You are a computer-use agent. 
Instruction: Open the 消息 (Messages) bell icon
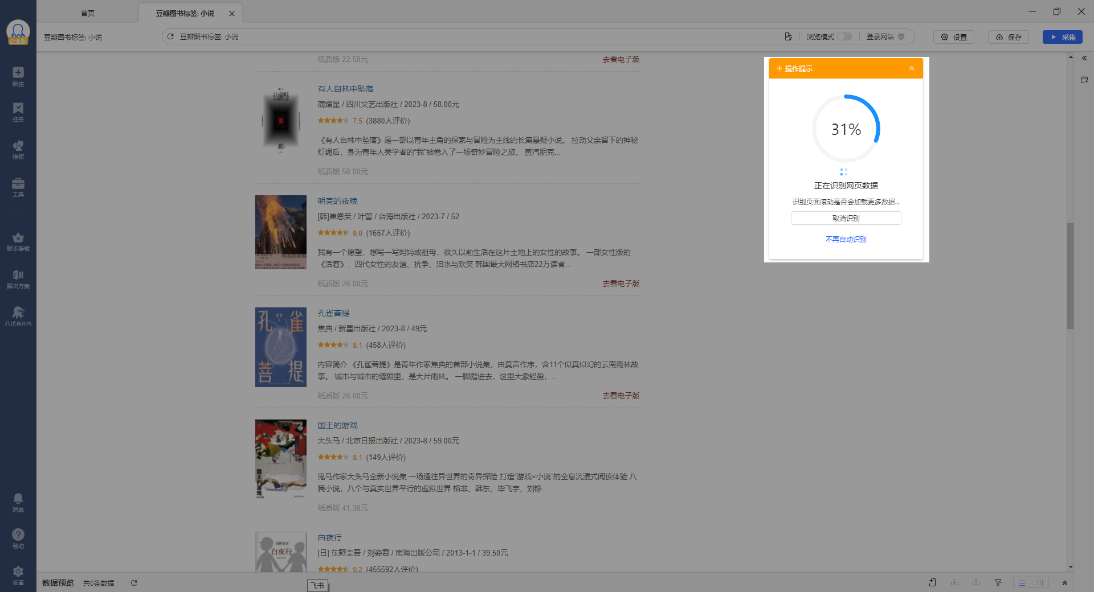(x=18, y=503)
